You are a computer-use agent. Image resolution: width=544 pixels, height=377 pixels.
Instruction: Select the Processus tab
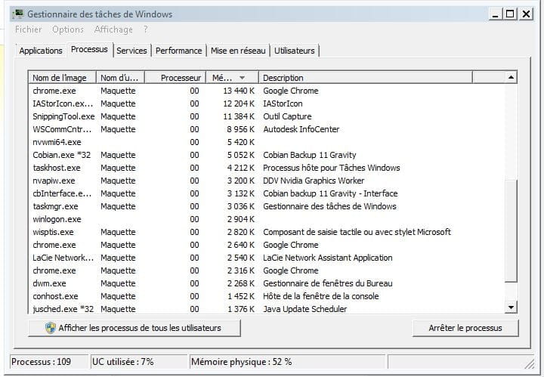89,50
